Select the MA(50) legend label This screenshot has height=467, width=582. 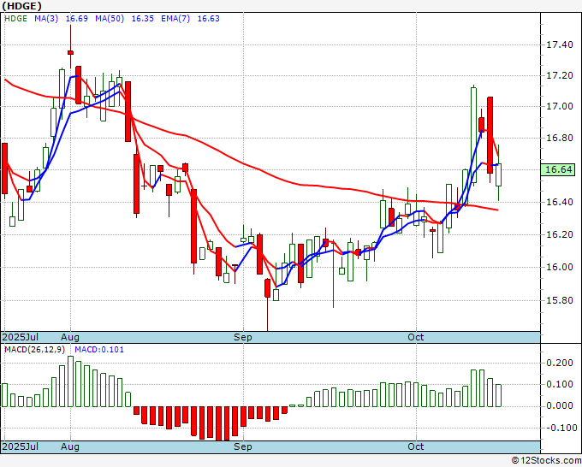tap(110, 19)
